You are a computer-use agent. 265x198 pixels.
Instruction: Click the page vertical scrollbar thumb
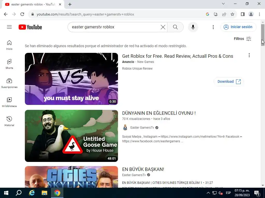(x=263, y=35)
